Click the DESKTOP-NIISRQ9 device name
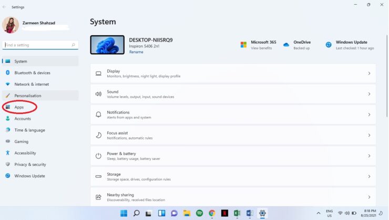 [151, 40]
